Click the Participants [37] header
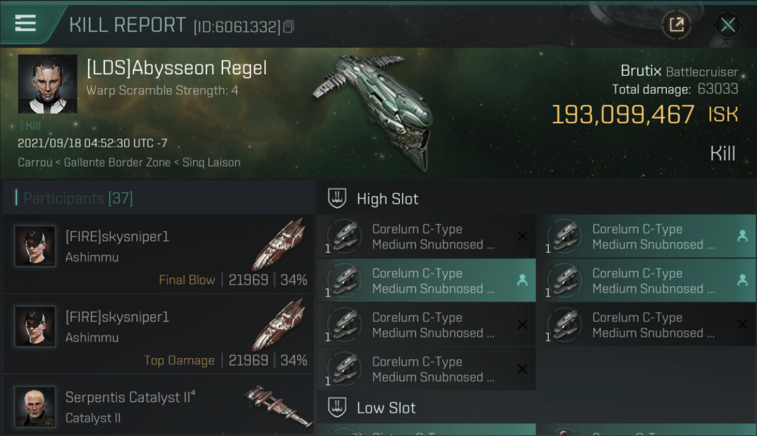757x436 pixels. coord(78,198)
